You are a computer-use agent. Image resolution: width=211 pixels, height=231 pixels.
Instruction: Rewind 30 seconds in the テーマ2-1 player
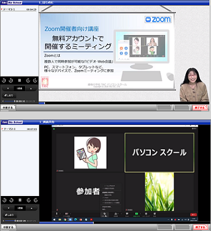(5, 200)
